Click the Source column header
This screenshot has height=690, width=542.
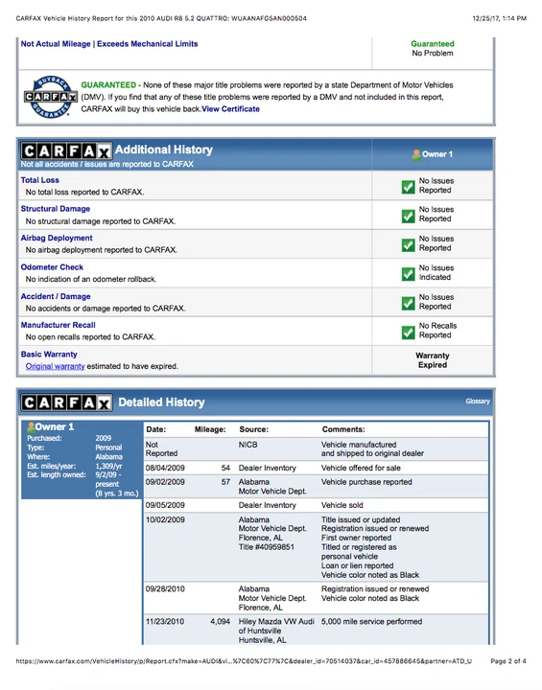pos(254,429)
